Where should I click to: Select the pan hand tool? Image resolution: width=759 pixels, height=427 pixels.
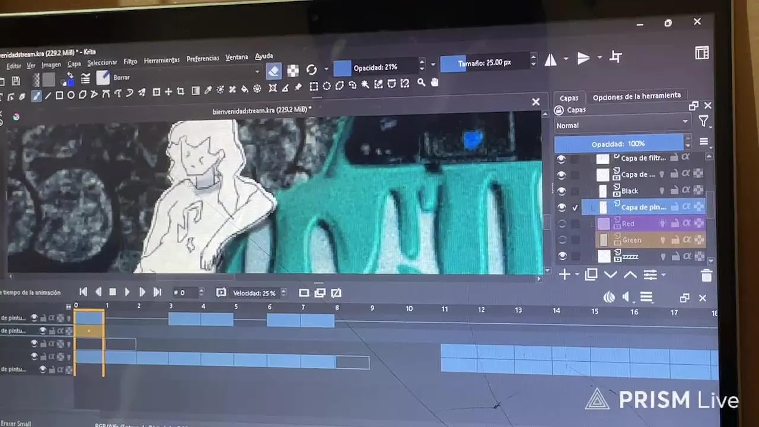pyautogui.click(x=434, y=82)
